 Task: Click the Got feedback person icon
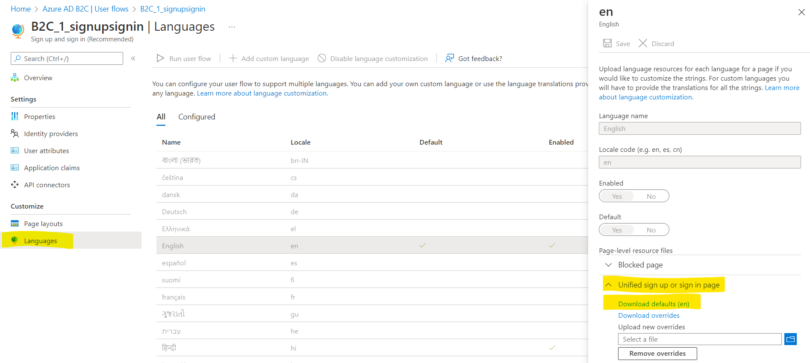click(450, 58)
